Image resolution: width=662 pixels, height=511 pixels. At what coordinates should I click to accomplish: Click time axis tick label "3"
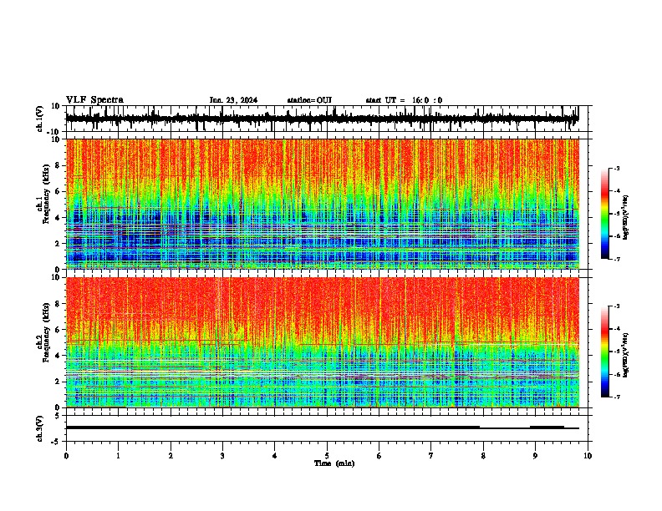222,456
